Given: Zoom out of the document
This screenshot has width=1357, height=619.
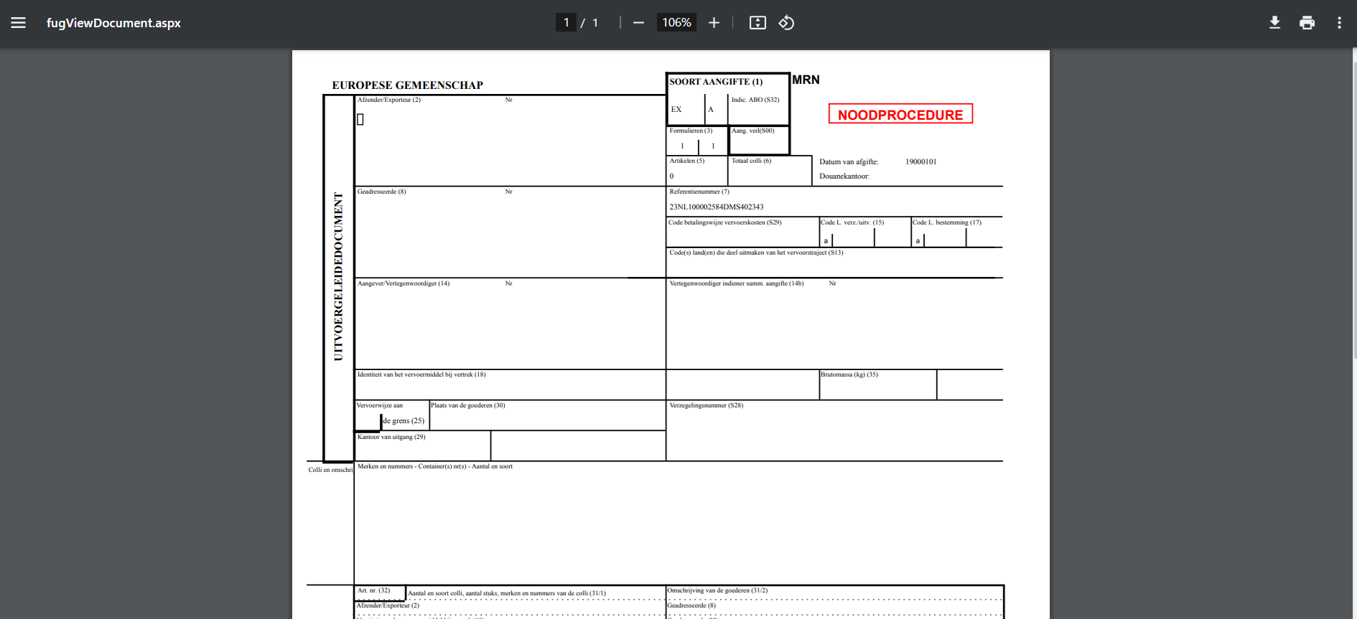Looking at the screenshot, I should pos(638,23).
